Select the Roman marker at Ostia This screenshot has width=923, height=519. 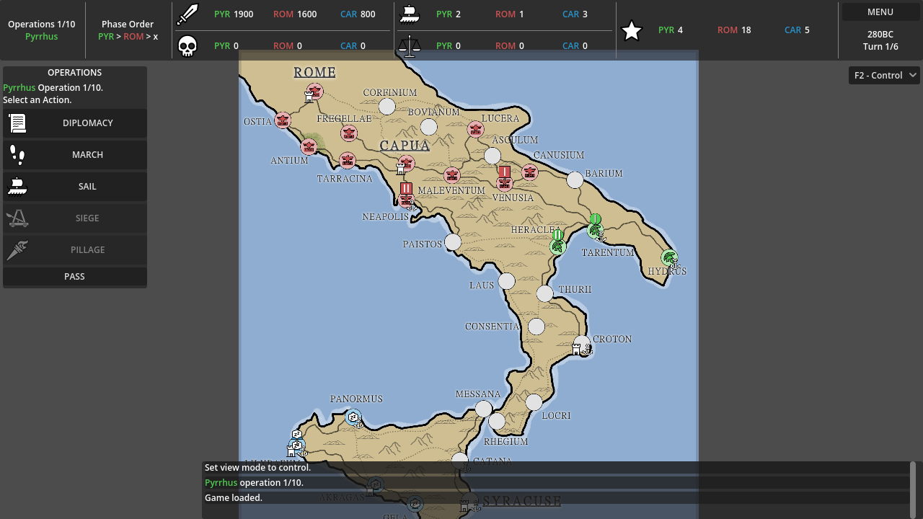pyautogui.click(x=283, y=120)
